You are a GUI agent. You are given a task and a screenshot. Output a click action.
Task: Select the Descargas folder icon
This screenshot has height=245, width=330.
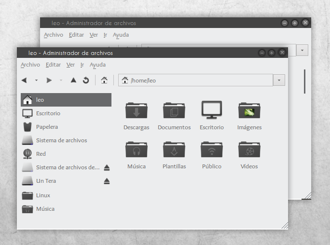coord(137,110)
